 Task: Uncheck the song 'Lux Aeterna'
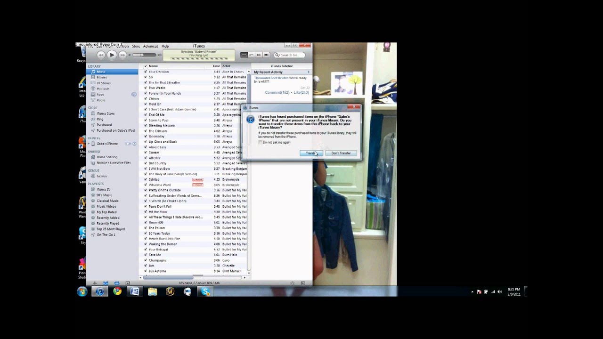(145, 271)
